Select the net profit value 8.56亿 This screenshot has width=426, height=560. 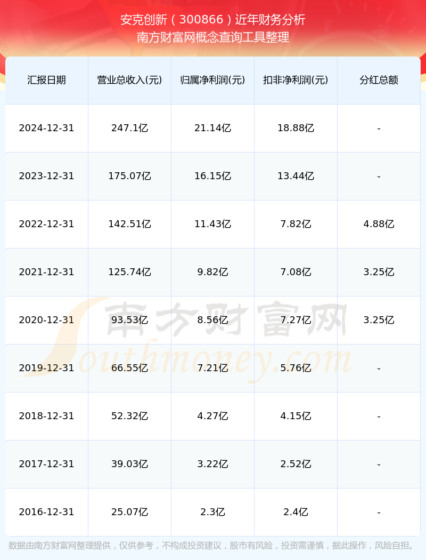click(212, 320)
